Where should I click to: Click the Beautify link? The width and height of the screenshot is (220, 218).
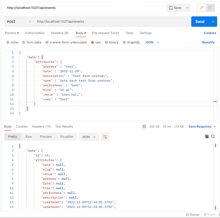pyautogui.click(x=208, y=42)
